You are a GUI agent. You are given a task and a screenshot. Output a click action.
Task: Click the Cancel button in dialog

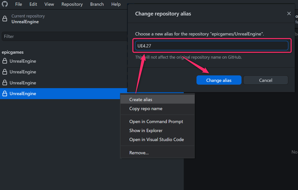(266, 80)
